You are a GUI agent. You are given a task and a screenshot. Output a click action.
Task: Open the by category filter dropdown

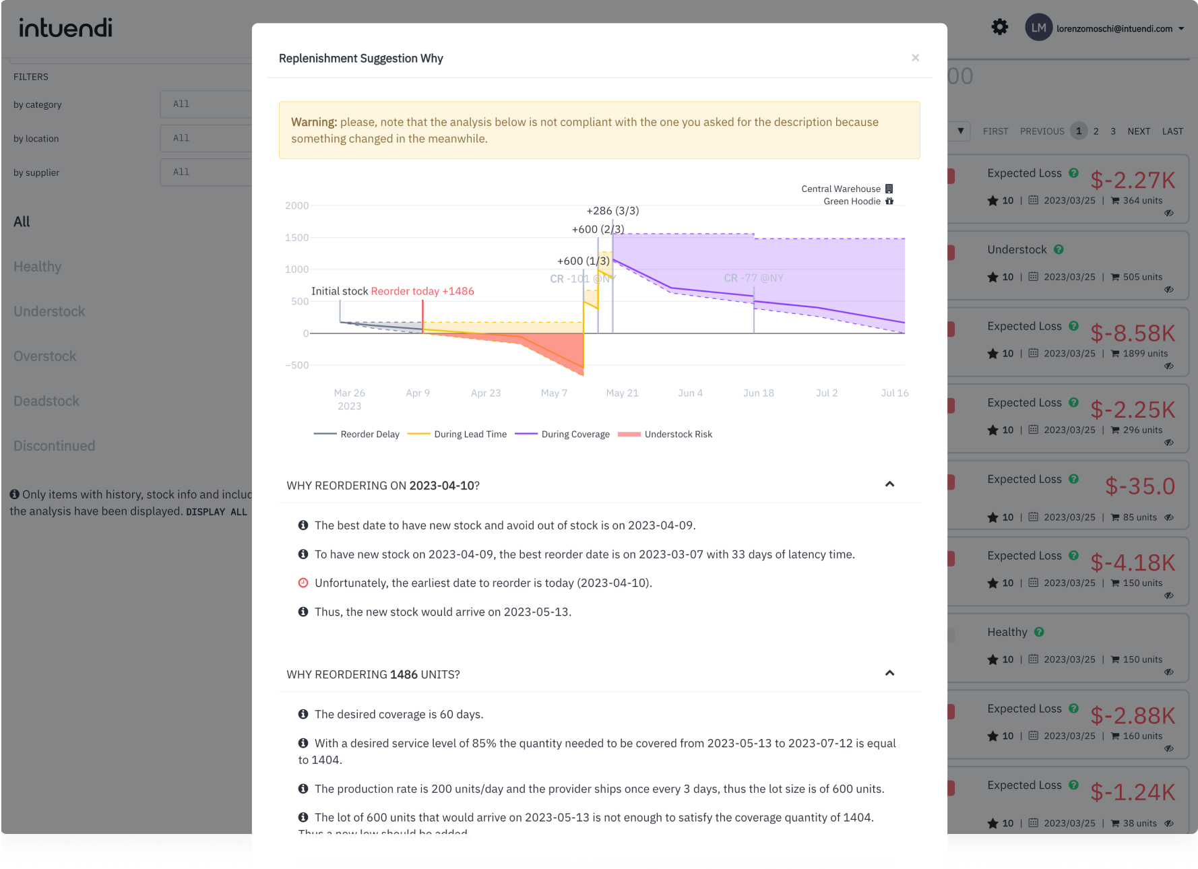206,104
